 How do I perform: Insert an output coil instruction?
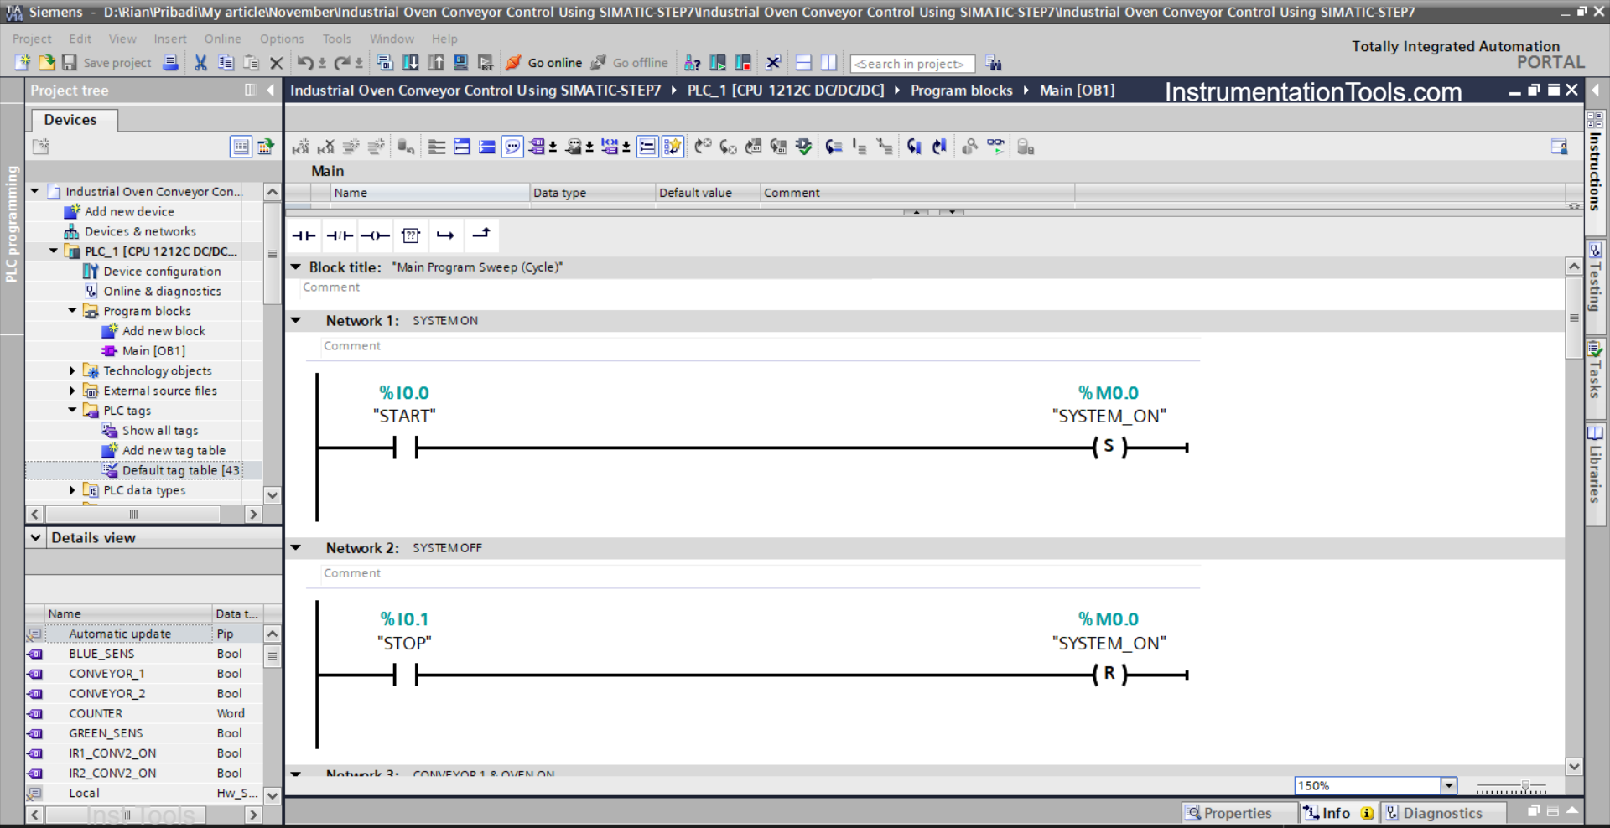(375, 235)
